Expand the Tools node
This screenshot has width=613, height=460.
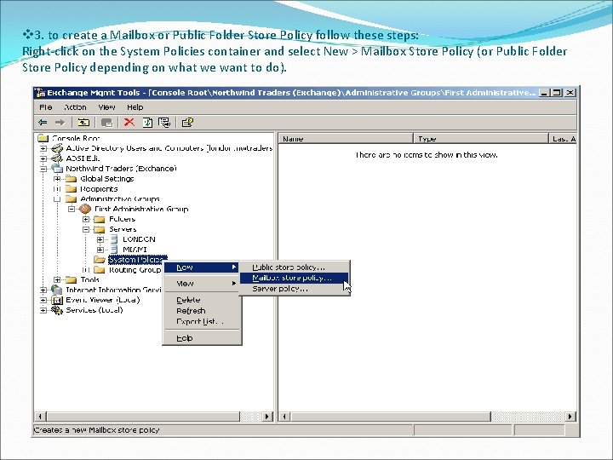(58, 279)
